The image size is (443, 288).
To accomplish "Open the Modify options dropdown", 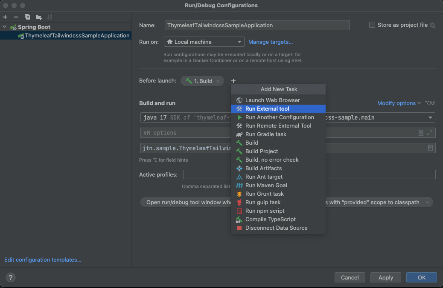I will click(399, 103).
